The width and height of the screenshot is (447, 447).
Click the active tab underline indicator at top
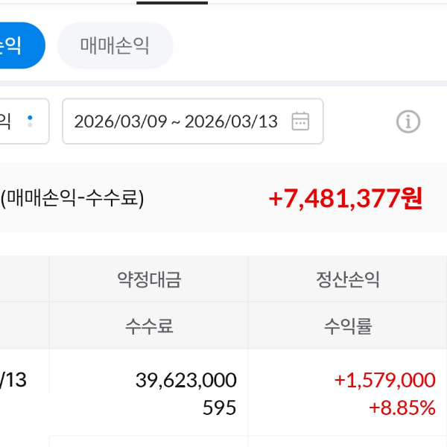pyautogui.click(x=172, y=2)
